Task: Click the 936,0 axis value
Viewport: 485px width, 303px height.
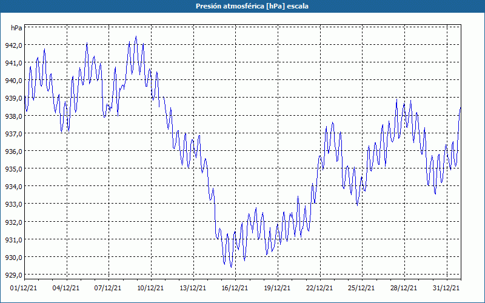Action: tap(13, 151)
